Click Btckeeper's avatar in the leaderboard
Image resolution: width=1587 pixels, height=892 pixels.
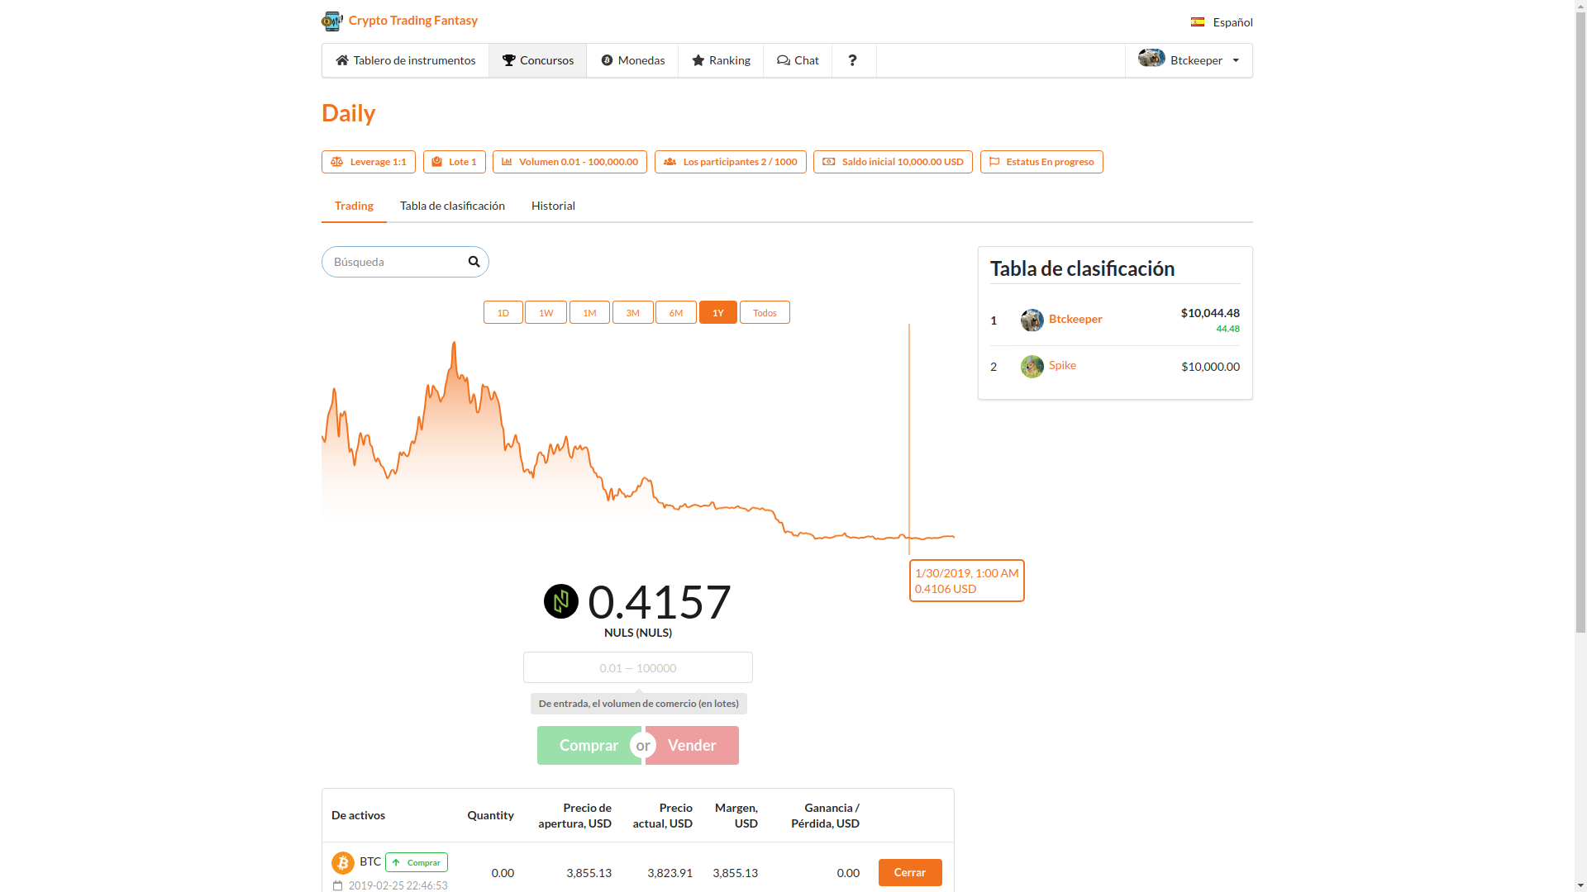(x=1032, y=320)
